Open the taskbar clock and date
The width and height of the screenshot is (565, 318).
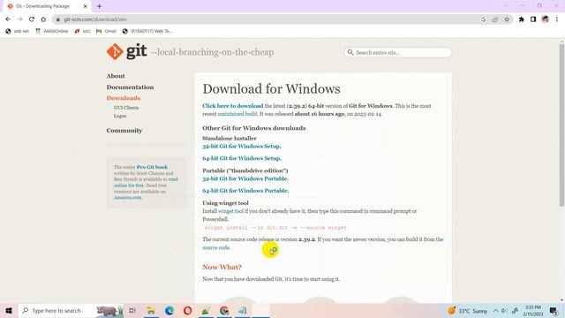coord(533,311)
